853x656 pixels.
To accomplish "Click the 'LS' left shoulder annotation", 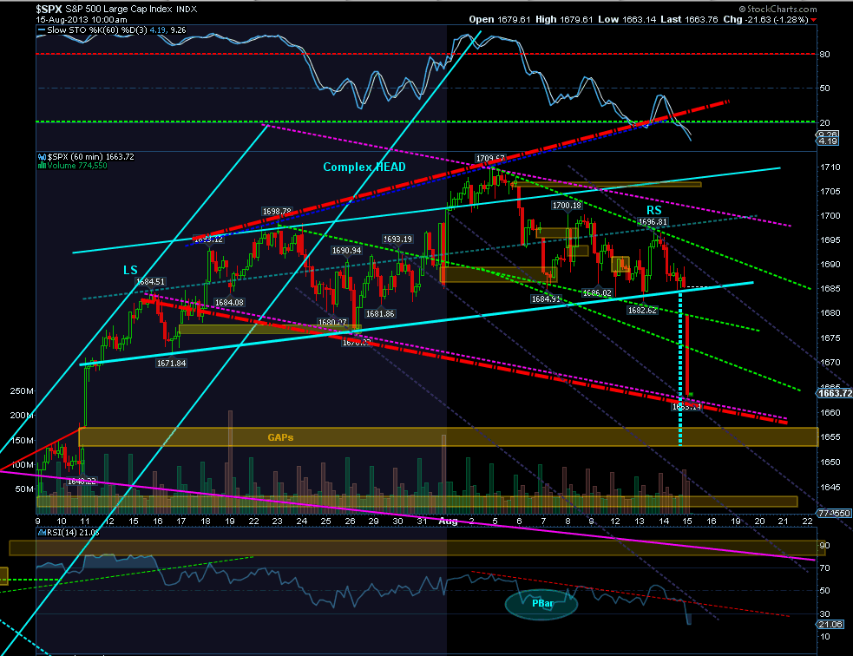I will [130, 270].
